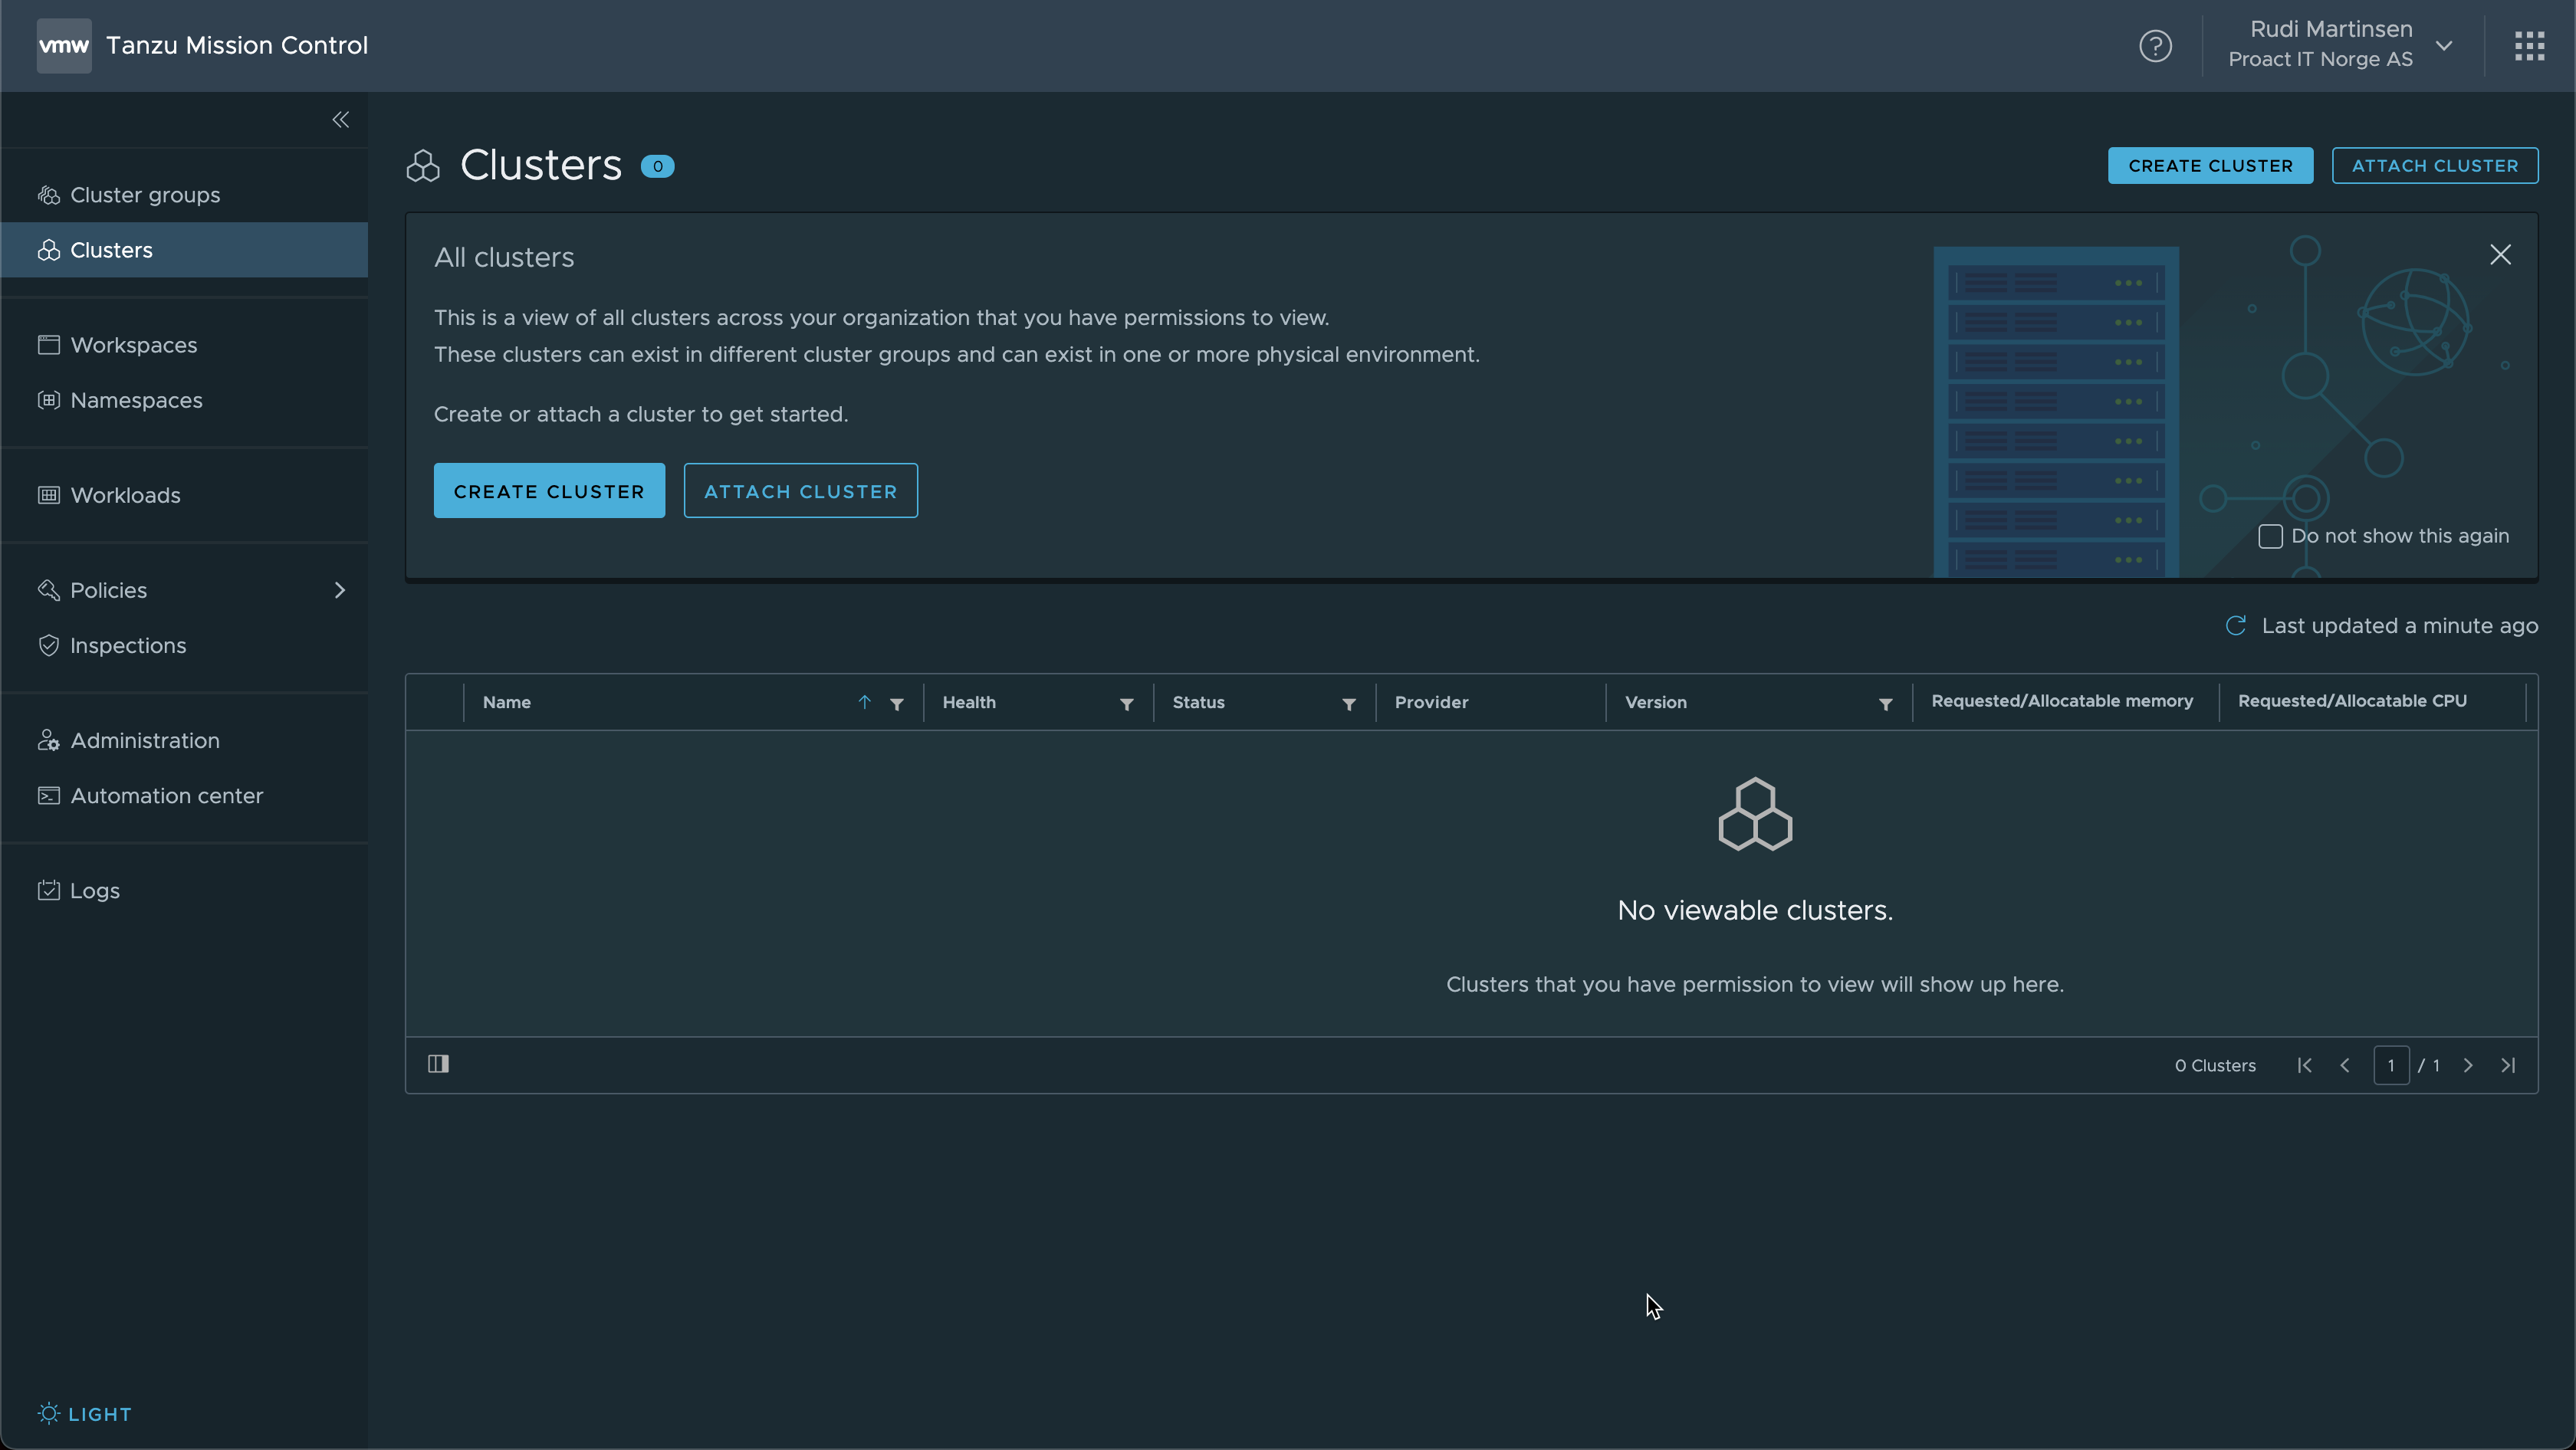Viewport: 2576px width, 1450px height.
Task: Click the Status column header label
Action: [1198, 703]
